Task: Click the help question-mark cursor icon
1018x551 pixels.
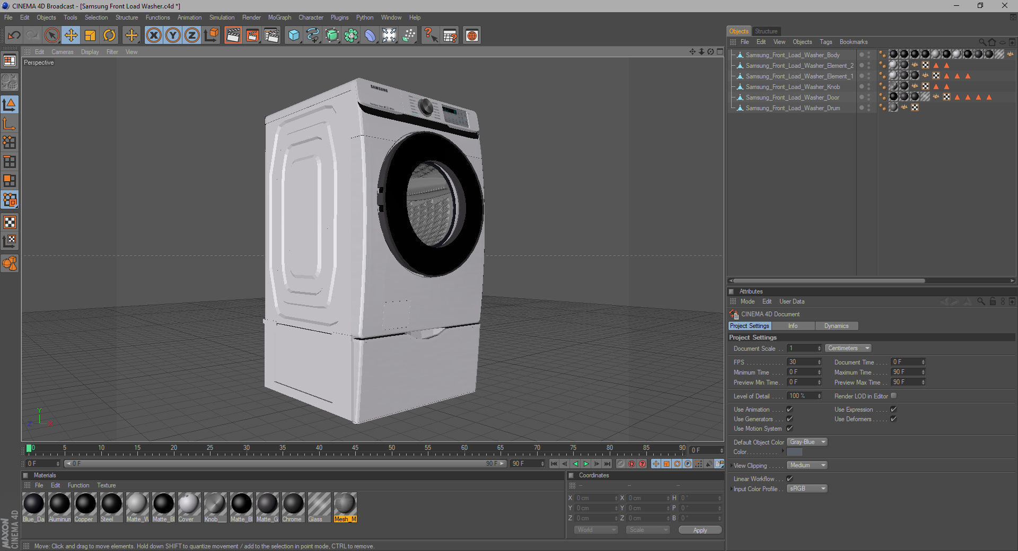Action: 431,35
